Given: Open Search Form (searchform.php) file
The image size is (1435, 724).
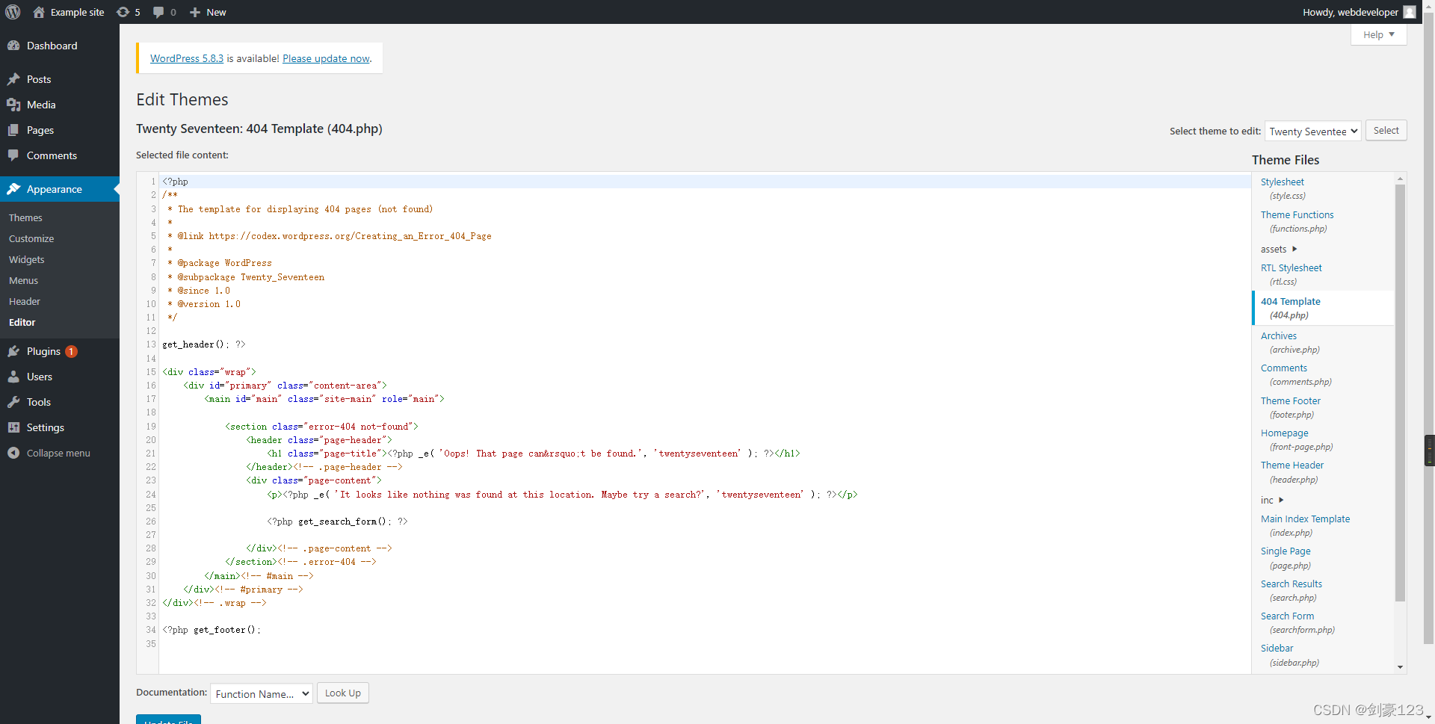Looking at the screenshot, I should point(1297,622).
